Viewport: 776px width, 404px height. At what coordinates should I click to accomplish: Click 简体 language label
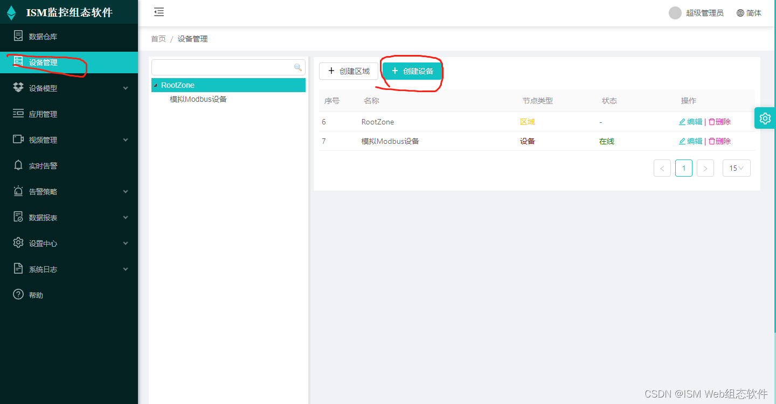click(754, 13)
